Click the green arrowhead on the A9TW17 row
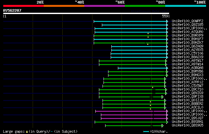The height and width of the screenshot is (134, 209). point(166,61)
